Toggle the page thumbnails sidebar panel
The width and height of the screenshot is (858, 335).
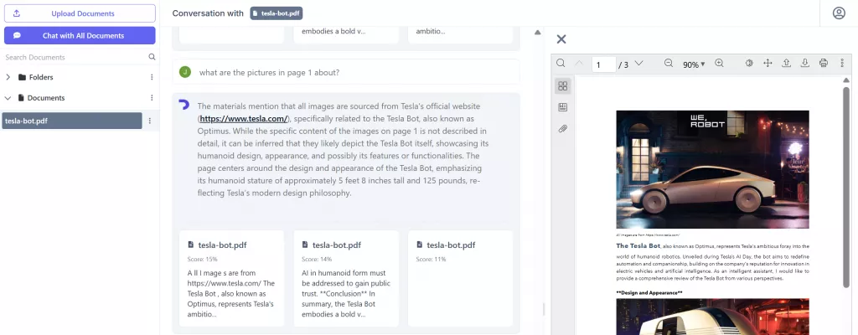pos(562,85)
